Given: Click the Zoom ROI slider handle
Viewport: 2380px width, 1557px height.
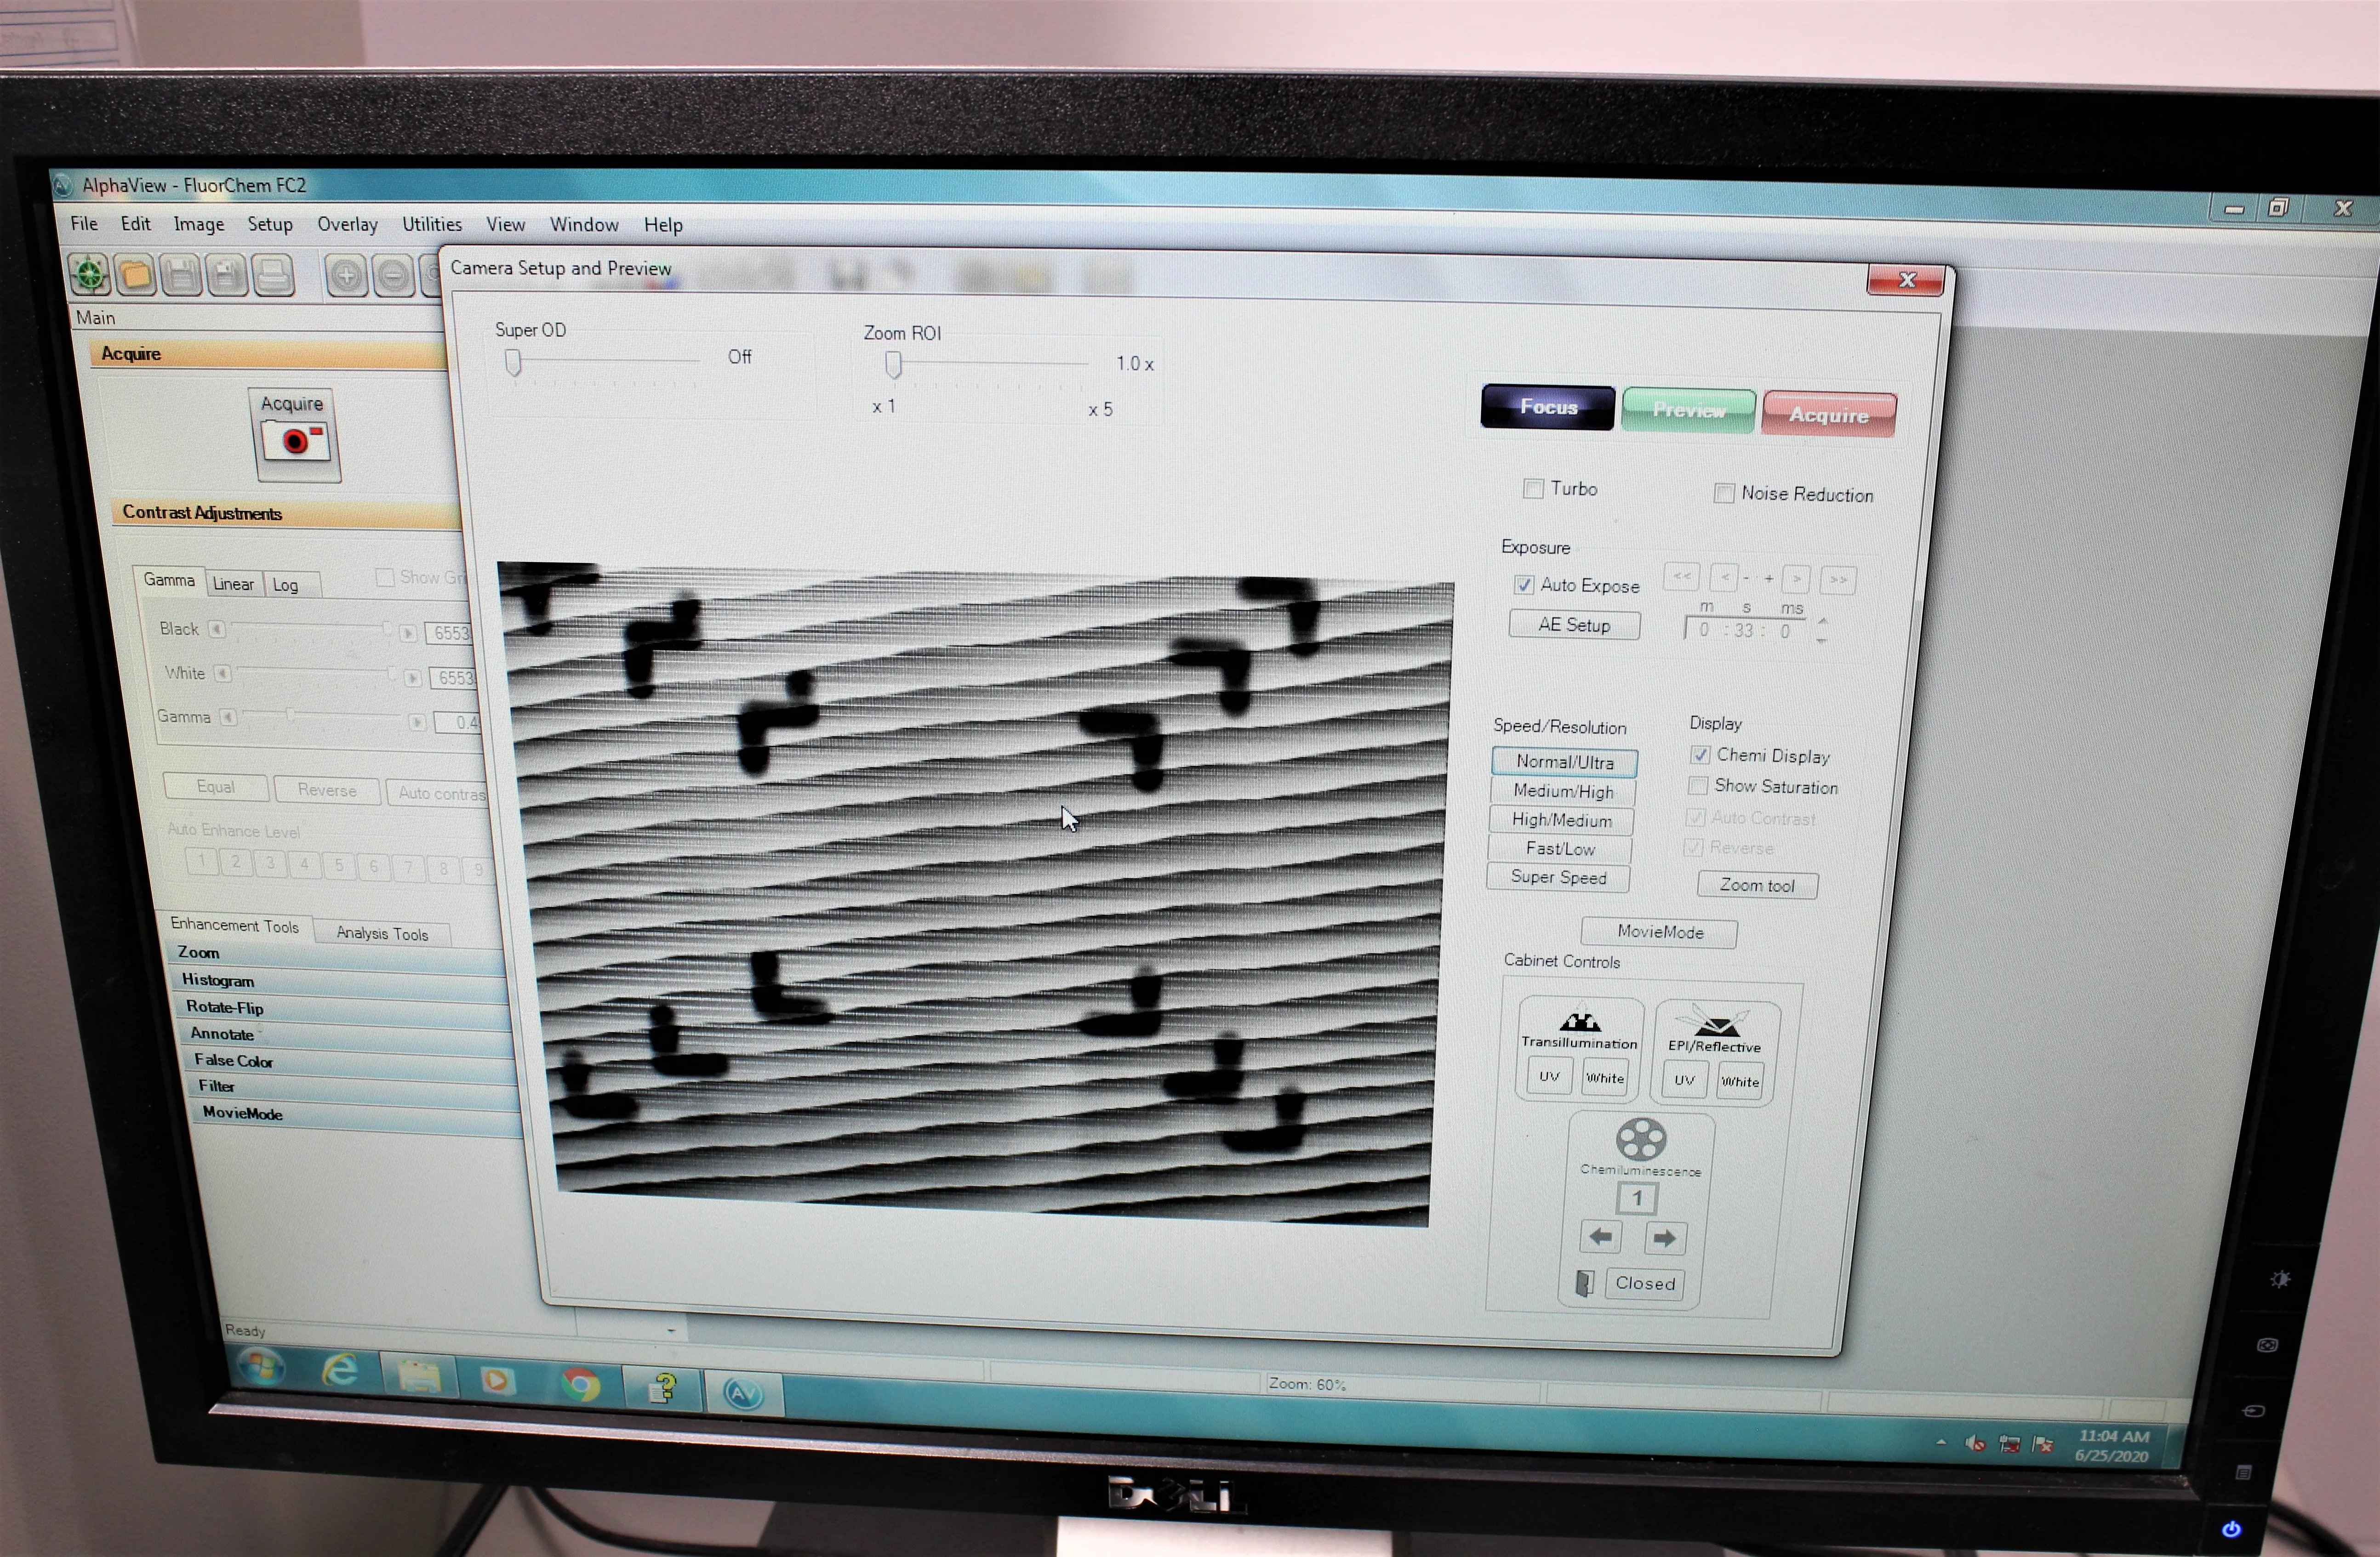Looking at the screenshot, I should [893, 365].
